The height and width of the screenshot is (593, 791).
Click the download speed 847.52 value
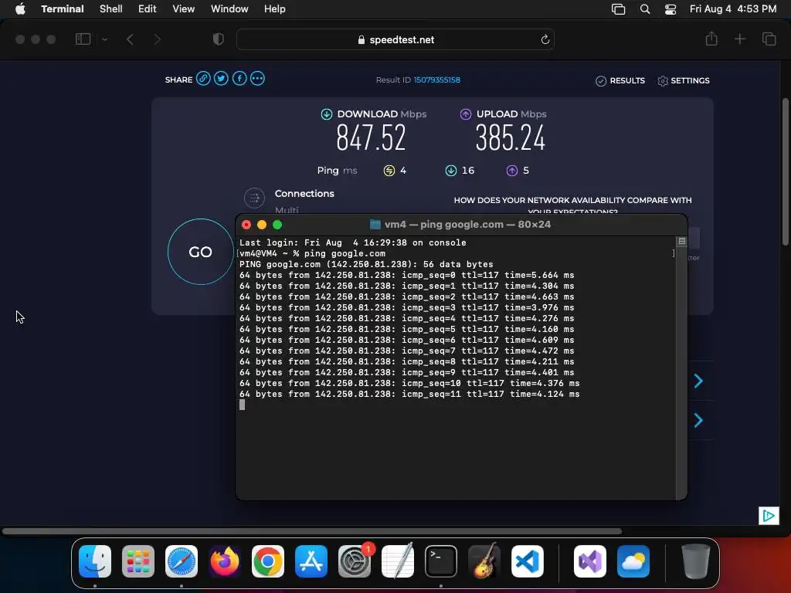pyautogui.click(x=371, y=137)
